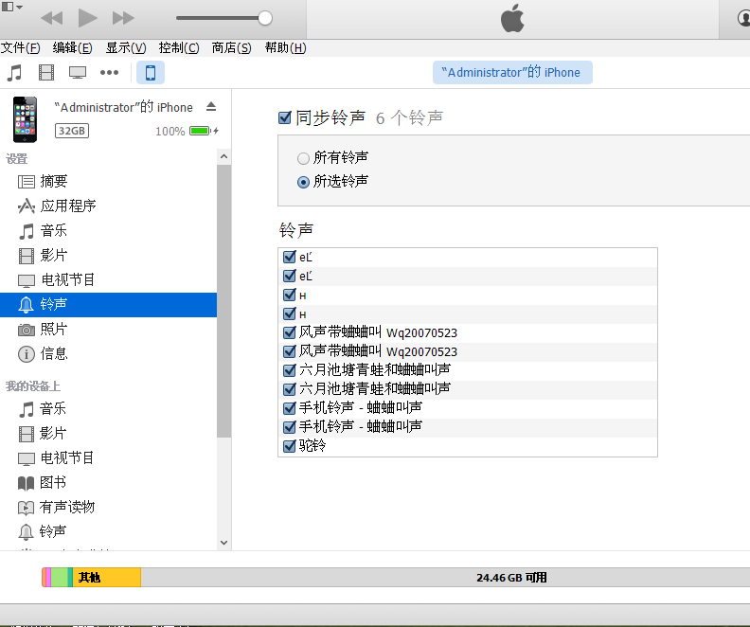Switch to the Movies library film icon
This screenshot has height=627, width=750.
pos(46,73)
